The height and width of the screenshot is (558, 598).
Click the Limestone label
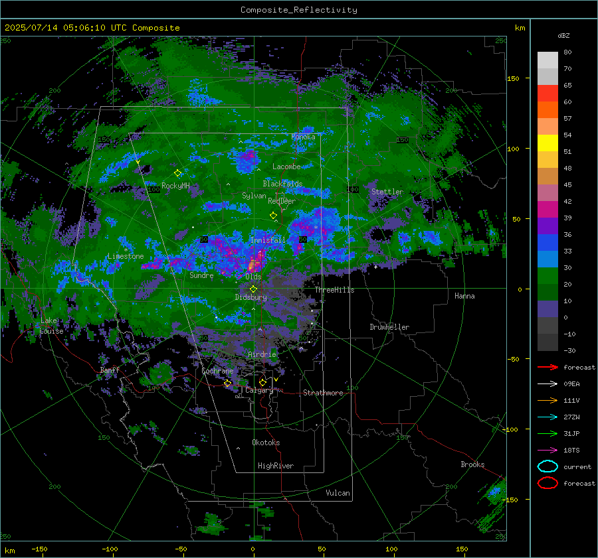126,256
